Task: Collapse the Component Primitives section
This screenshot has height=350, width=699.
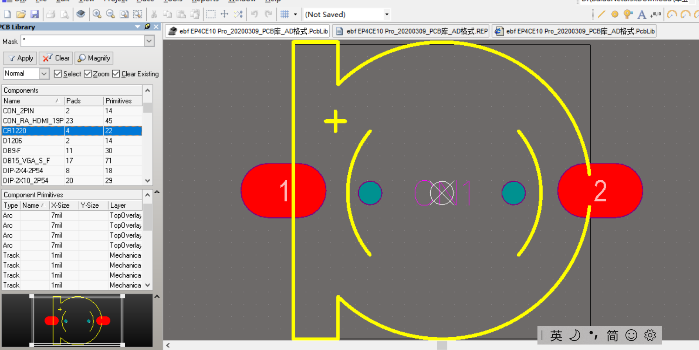Action: 157,192
